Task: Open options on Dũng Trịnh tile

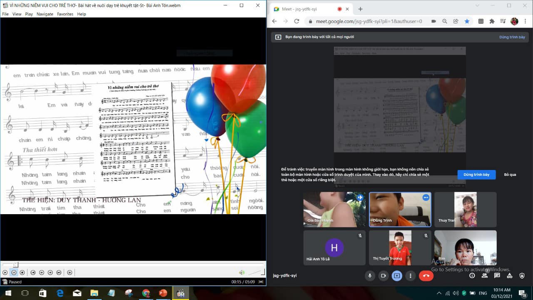Action: click(426, 197)
